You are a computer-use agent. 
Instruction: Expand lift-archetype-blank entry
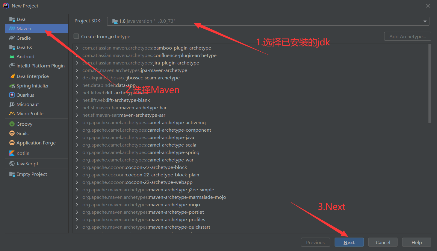pyautogui.click(x=77, y=100)
